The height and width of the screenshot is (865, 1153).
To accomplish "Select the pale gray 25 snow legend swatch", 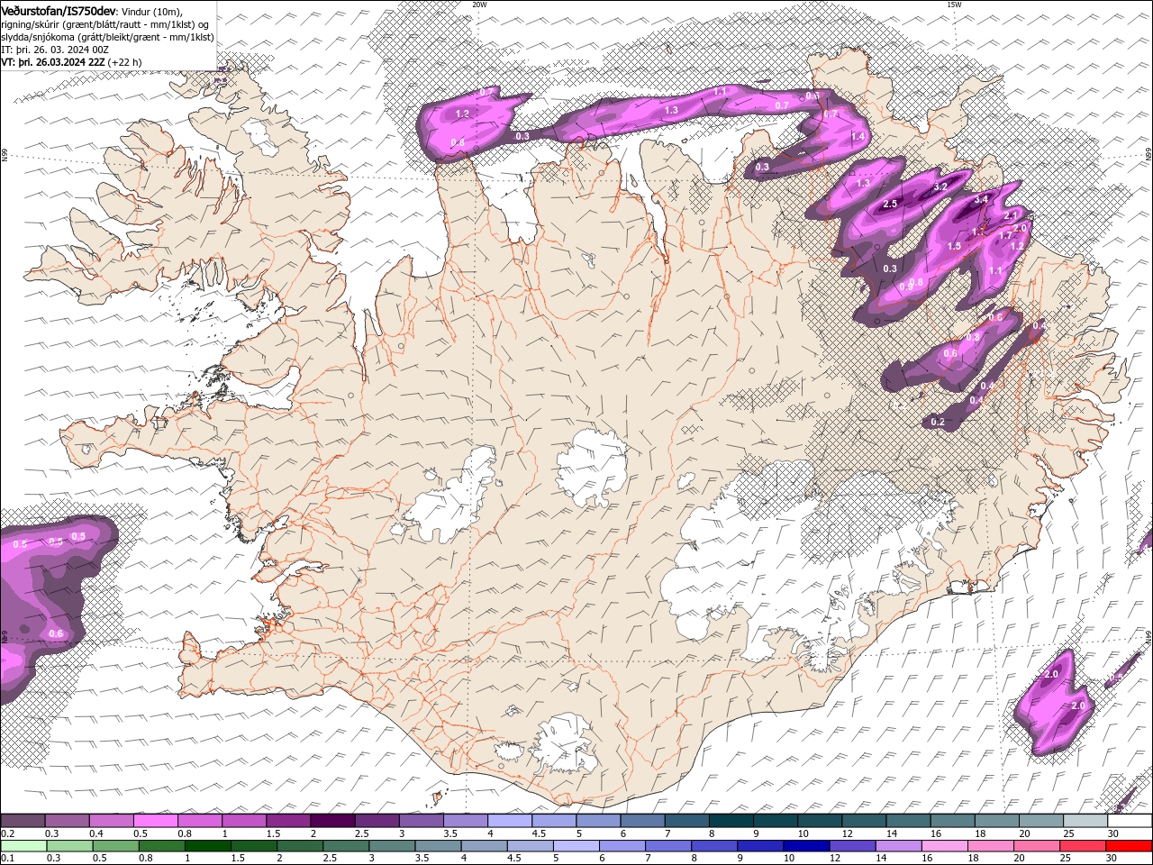I will [1085, 821].
